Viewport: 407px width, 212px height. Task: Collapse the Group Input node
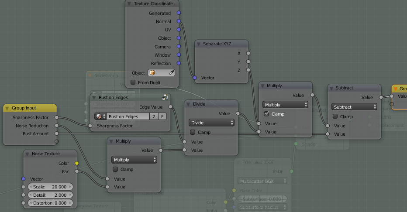pyautogui.click(x=7, y=108)
